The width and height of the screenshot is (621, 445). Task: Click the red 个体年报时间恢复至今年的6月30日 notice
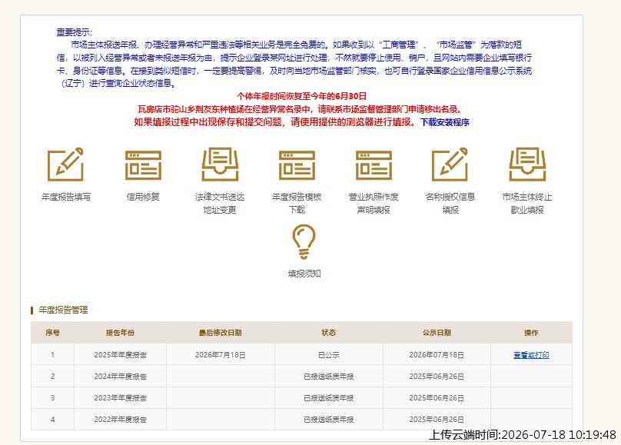tap(301, 96)
